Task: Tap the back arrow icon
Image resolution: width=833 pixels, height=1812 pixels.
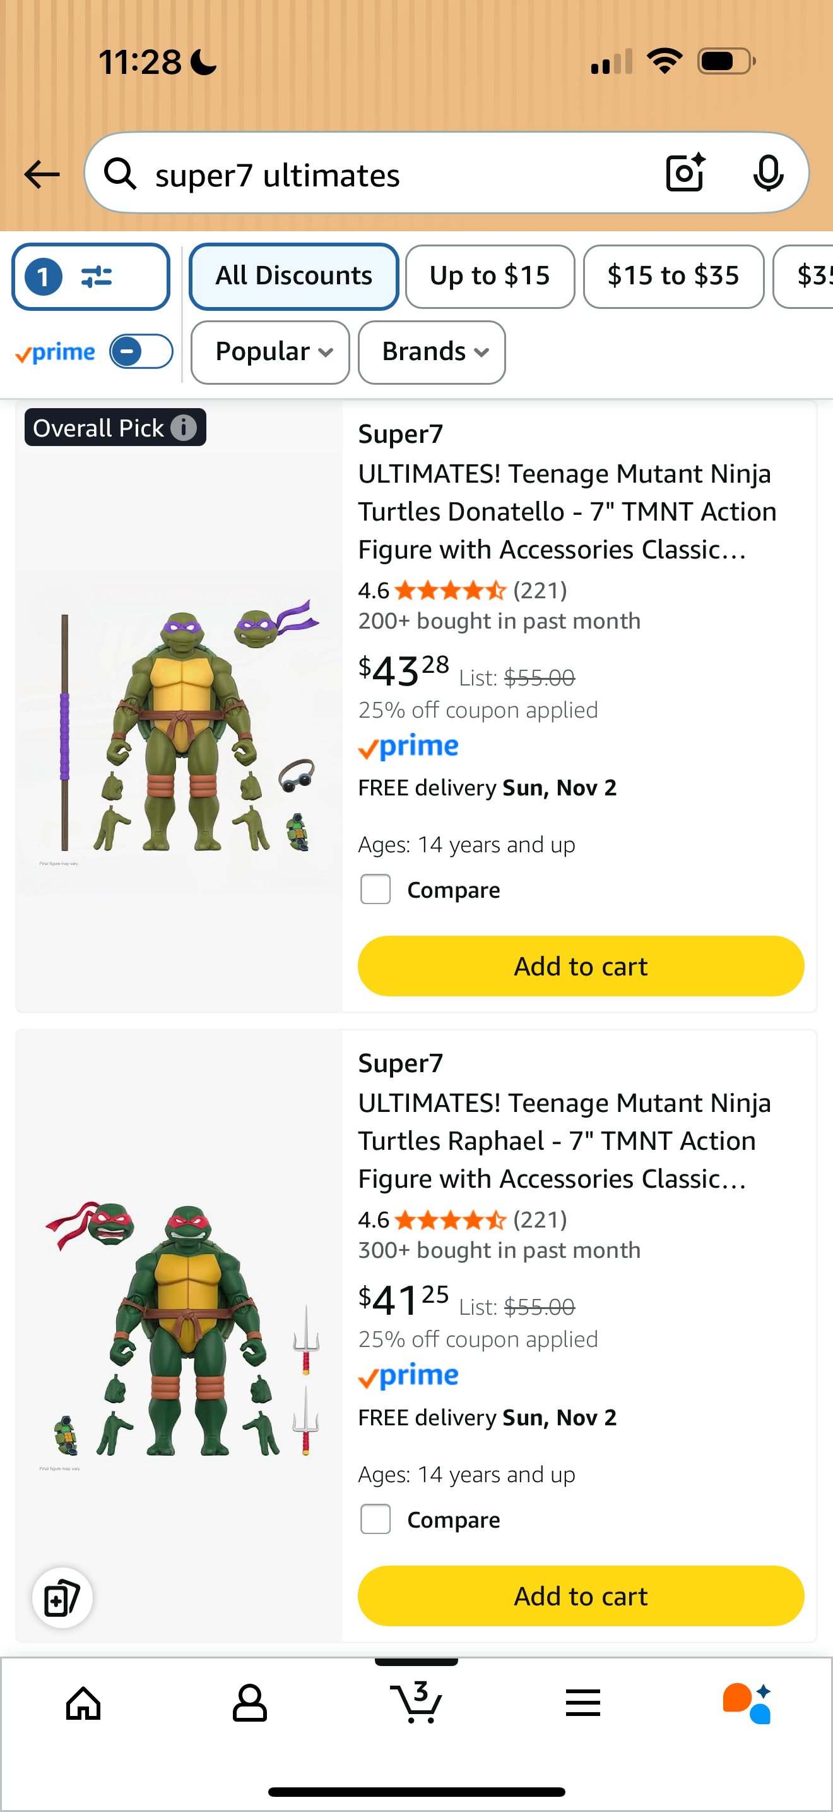Action: [x=42, y=174]
